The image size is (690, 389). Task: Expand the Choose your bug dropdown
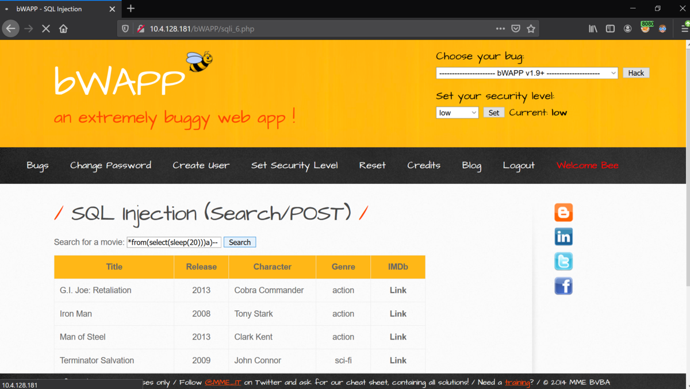[x=527, y=73]
